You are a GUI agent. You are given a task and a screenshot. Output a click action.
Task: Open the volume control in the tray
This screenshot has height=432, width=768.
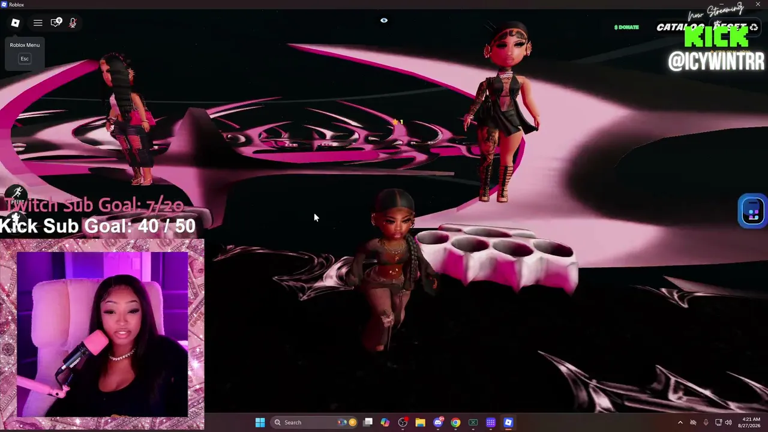click(x=728, y=422)
